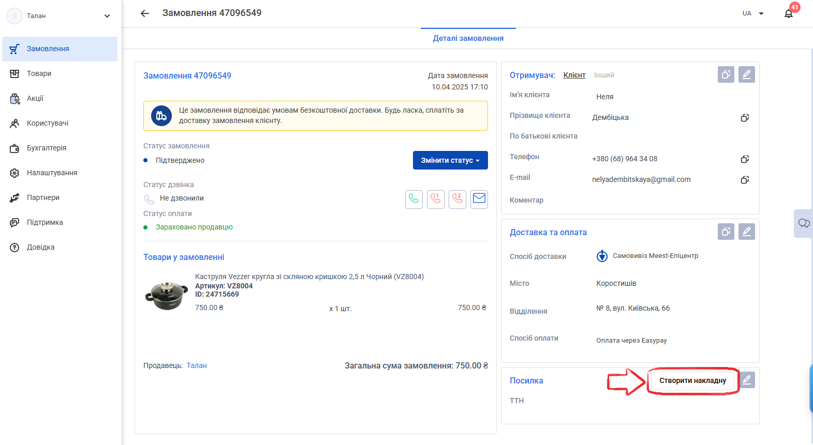This screenshot has width=813, height=445.
Task: Go back using the left arrow
Action: click(x=145, y=13)
